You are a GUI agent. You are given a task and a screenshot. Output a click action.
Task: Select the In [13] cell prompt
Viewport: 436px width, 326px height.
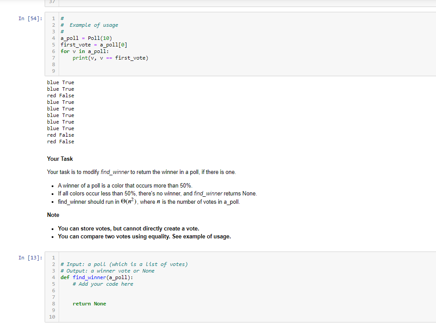tap(30, 258)
